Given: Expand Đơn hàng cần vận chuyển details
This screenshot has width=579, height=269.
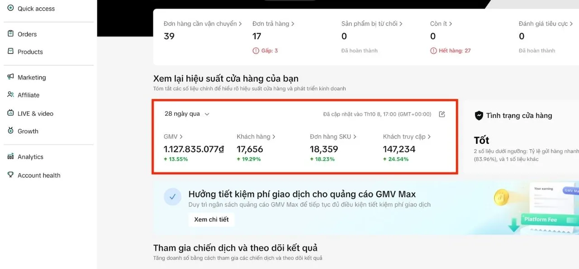Looking at the screenshot, I should 203,24.
